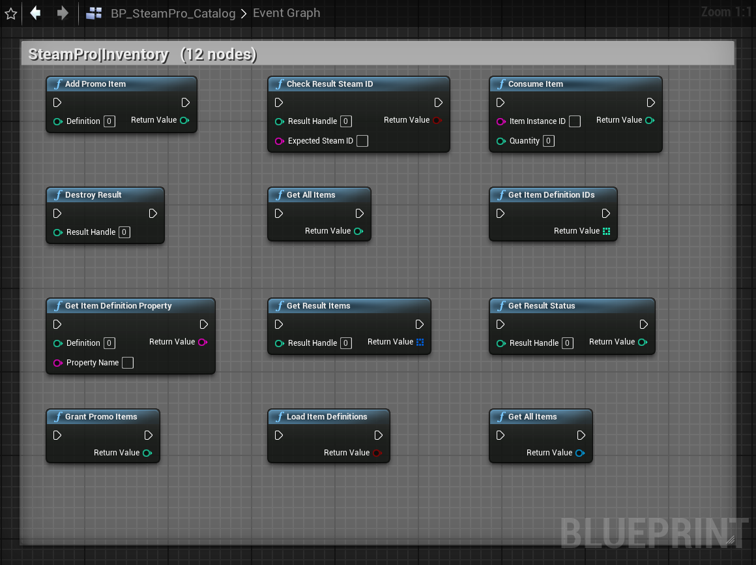Select the Get Item Definition IDs node title
Viewport: 756px width, 565px height.
[551, 195]
